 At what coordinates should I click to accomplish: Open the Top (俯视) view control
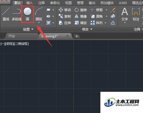(9, 44)
